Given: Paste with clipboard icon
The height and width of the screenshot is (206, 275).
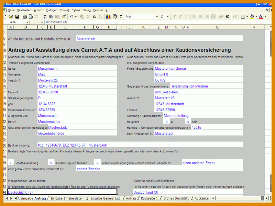Looking at the screenshot, I should (57, 16).
